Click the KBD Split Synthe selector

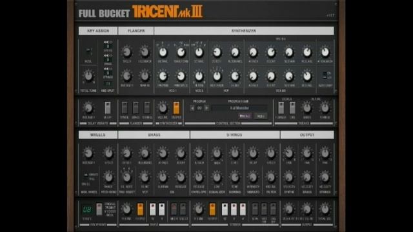click(108, 46)
